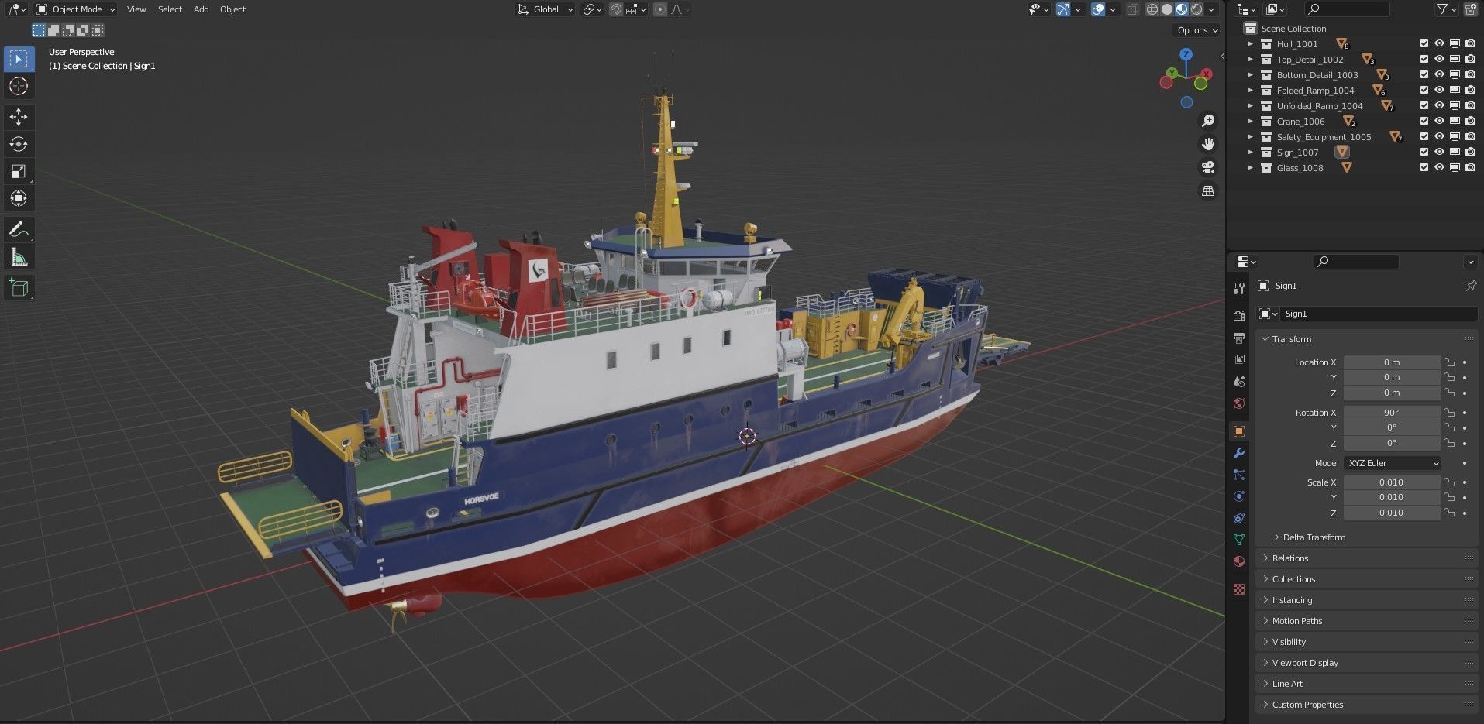This screenshot has width=1484, height=724.
Task: Select the Select Box tool
Action: coord(19,59)
